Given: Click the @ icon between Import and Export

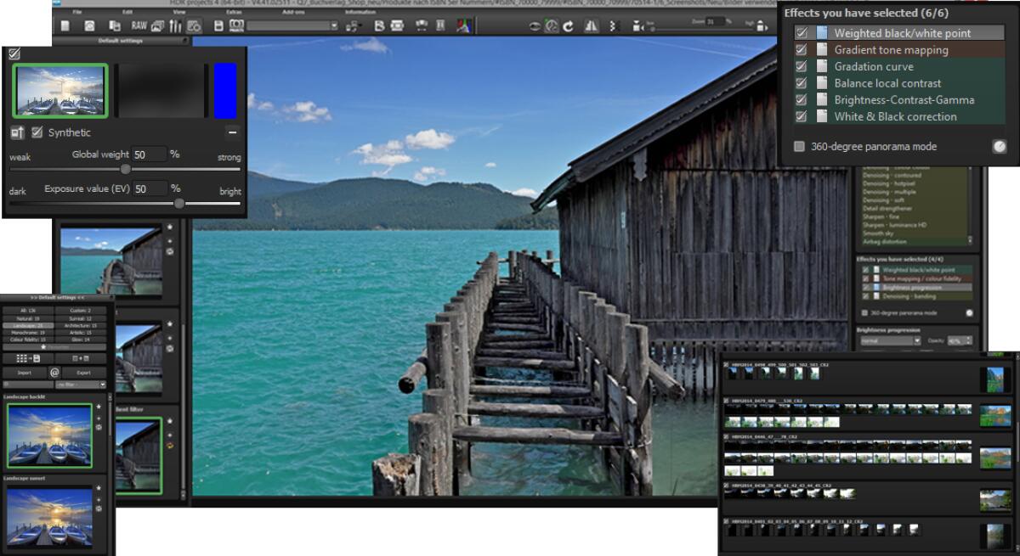Looking at the screenshot, I should [x=54, y=373].
